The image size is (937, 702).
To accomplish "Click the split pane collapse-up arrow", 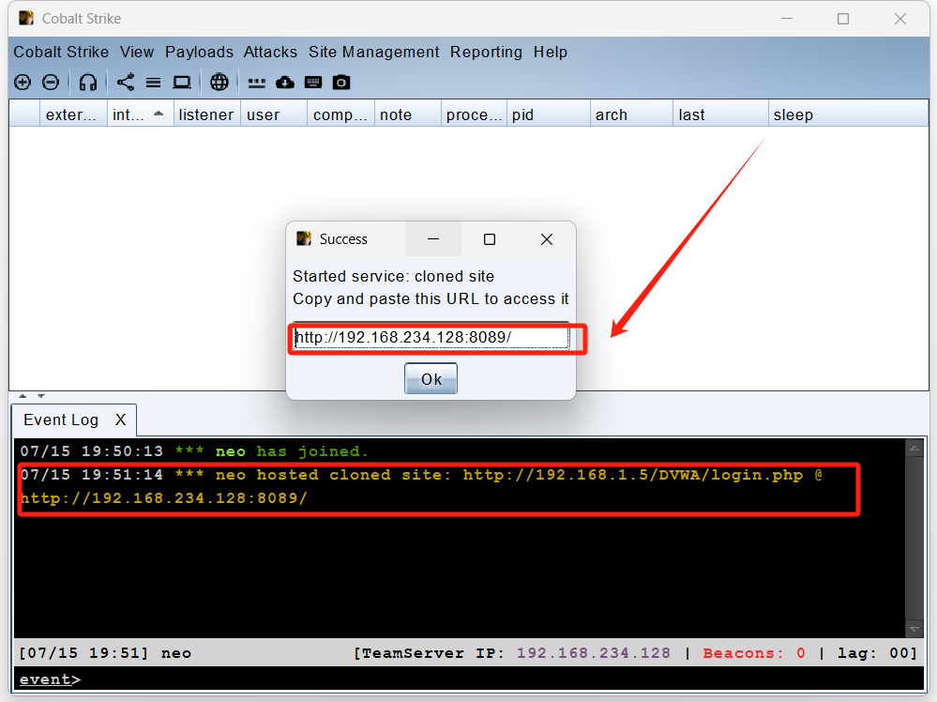I will [23, 396].
